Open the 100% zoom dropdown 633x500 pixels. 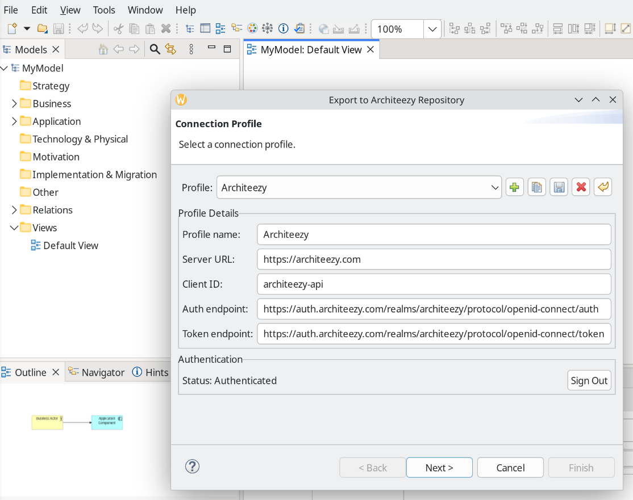pyautogui.click(x=432, y=29)
